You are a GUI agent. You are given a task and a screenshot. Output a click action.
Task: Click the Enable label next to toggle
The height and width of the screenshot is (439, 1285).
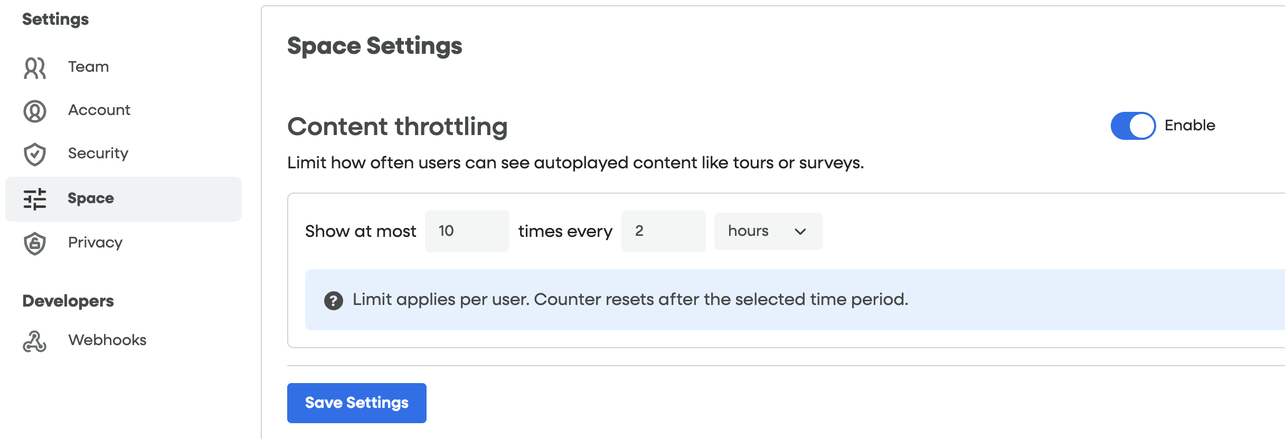click(x=1189, y=126)
